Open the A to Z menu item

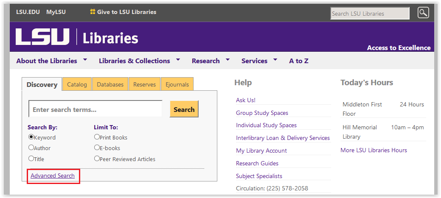pyautogui.click(x=299, y=61)
